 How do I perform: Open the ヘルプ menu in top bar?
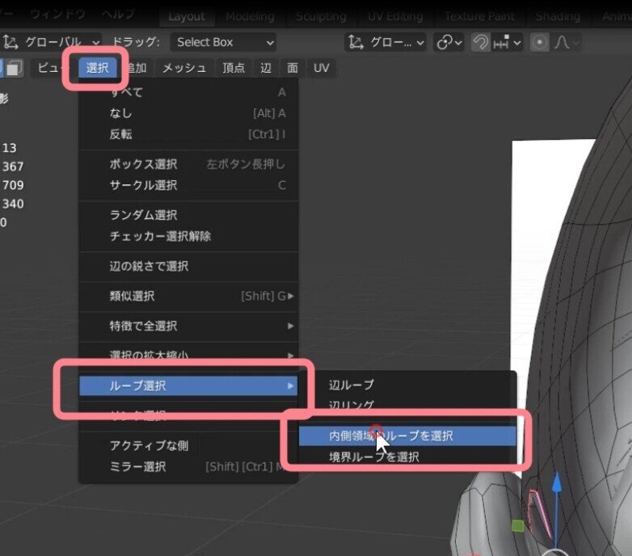click(x=118, y=15)
